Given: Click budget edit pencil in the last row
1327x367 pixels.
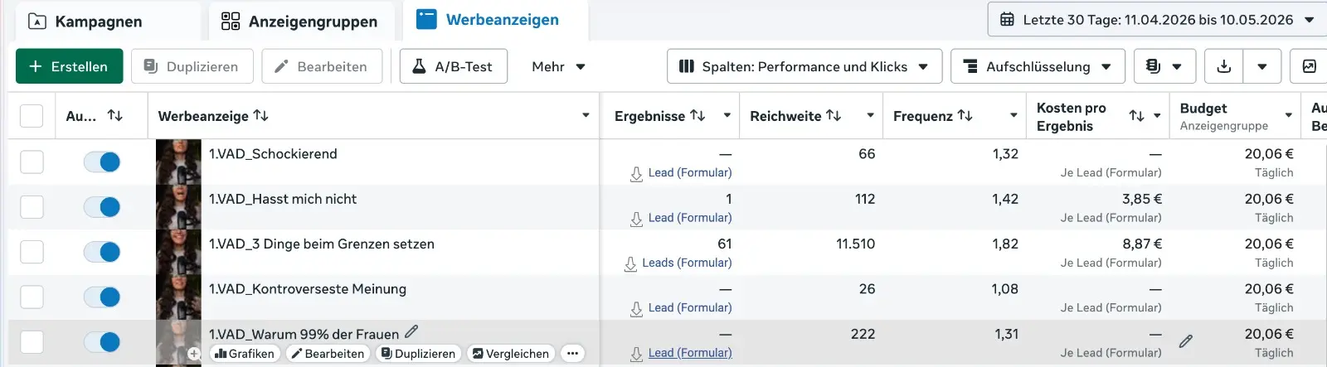Looking at the screenshot, I should coord(1186,340).
